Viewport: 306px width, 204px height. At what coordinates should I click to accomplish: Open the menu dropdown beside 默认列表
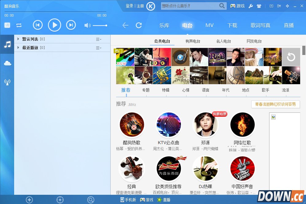[99, 39]
